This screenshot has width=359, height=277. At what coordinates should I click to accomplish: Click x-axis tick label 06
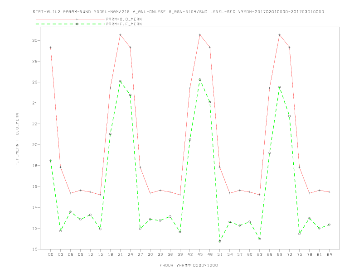71,254
